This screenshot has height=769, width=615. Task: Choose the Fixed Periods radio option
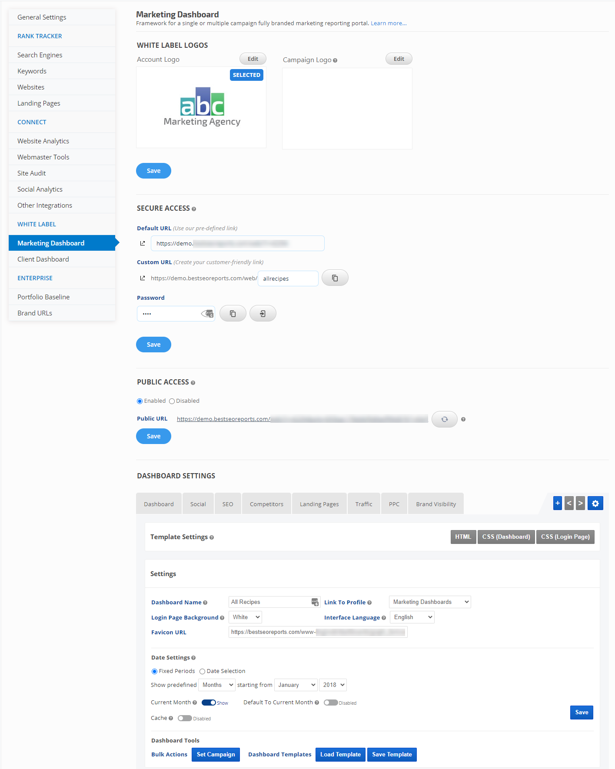[x=154, y=671]
